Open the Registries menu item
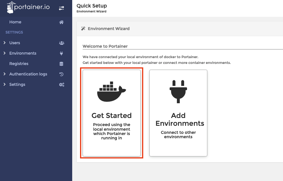This screenshot has width=283, height=181. tap(19, 64)
